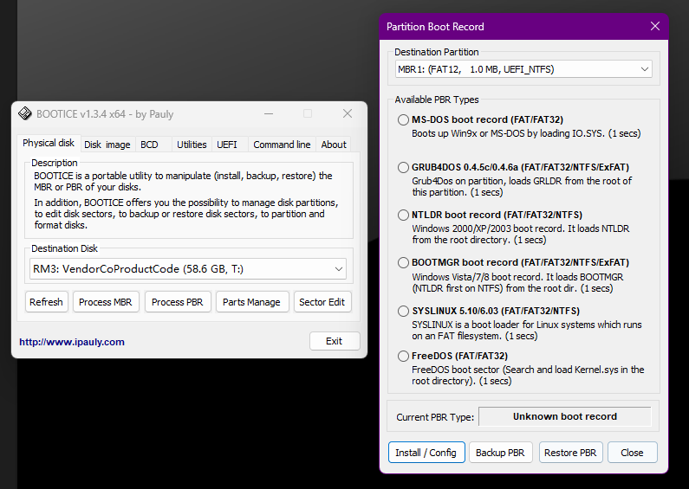Click the Refresh button
Screen dimensions: 689x489
click(x=46, y=302)
